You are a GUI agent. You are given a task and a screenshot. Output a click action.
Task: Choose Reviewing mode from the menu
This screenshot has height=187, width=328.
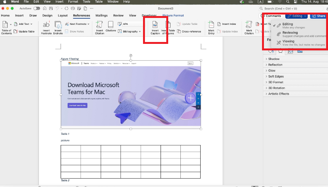pos(299,34)
